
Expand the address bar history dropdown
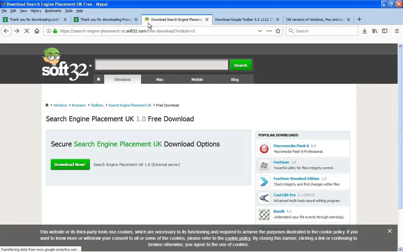pyautogui.click(x=260, y=31)
